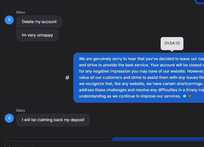Viewport: 204px width, 147px height.
Task: Click the blue message fragment in top-right corner
Action: point(200,2)
